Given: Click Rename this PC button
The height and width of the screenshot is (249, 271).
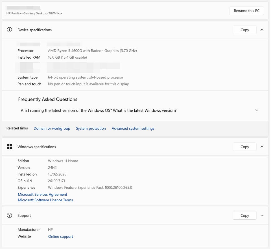Looking at the screenshot, I should pos(246,11).
